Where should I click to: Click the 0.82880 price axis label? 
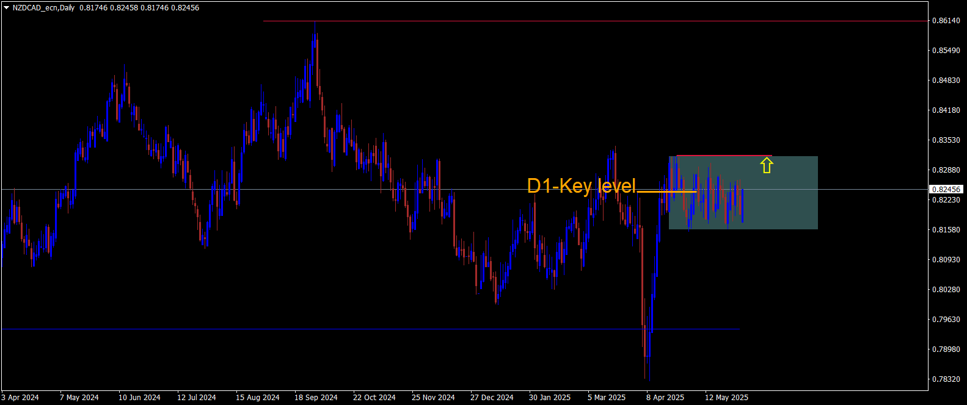point(946,170)
